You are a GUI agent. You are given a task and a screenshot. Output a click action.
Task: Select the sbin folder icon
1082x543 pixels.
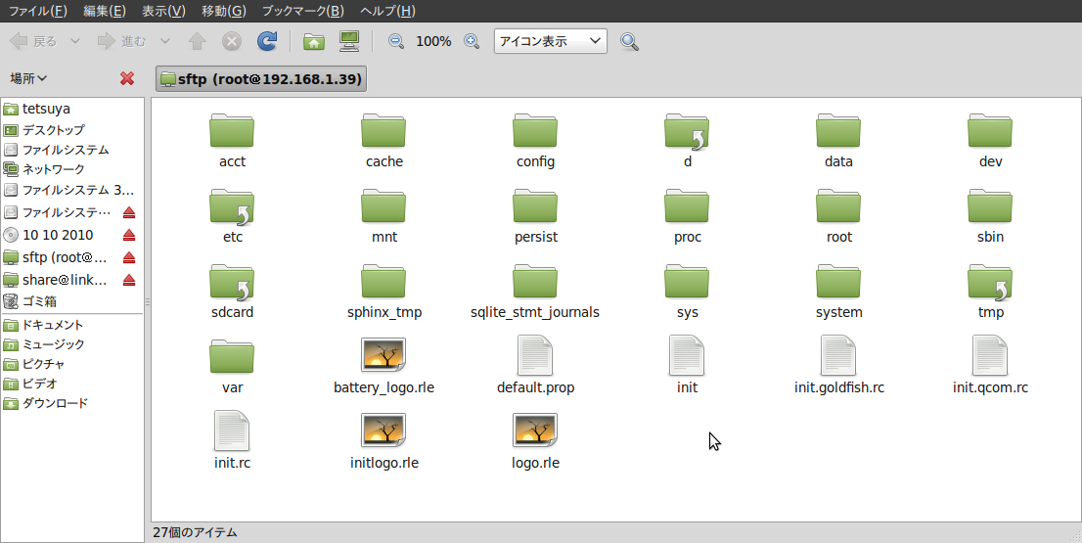click(x=990, y=205)
